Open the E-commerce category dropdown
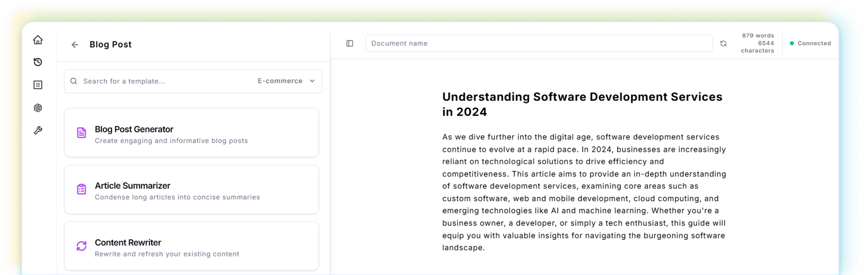The image size is (864, 275). [286, 81]
